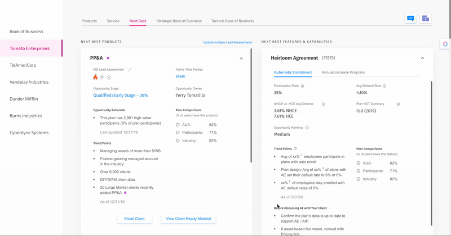The image size is (451, 236).
Task: Click the Email Client button
Action: pos(135,219)
